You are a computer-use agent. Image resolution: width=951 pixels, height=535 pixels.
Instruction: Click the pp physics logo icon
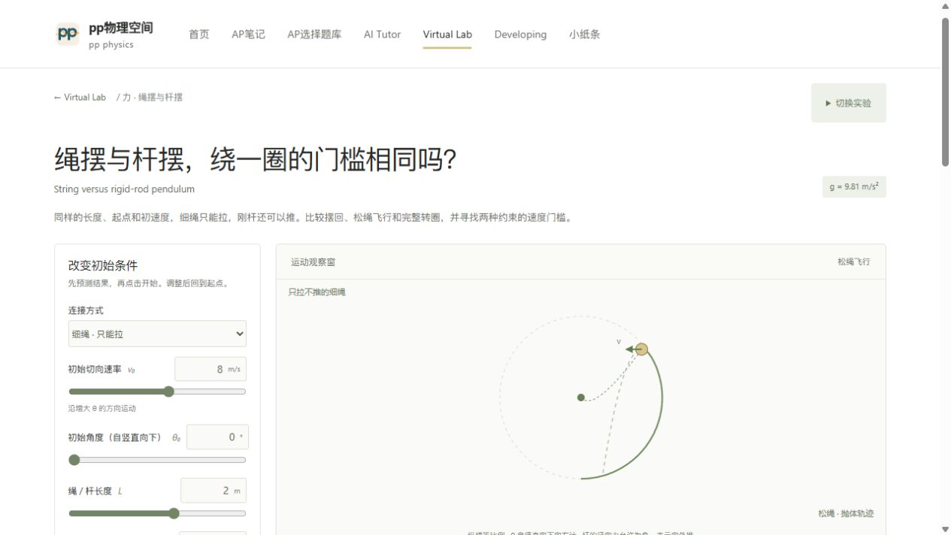point(68,34)
